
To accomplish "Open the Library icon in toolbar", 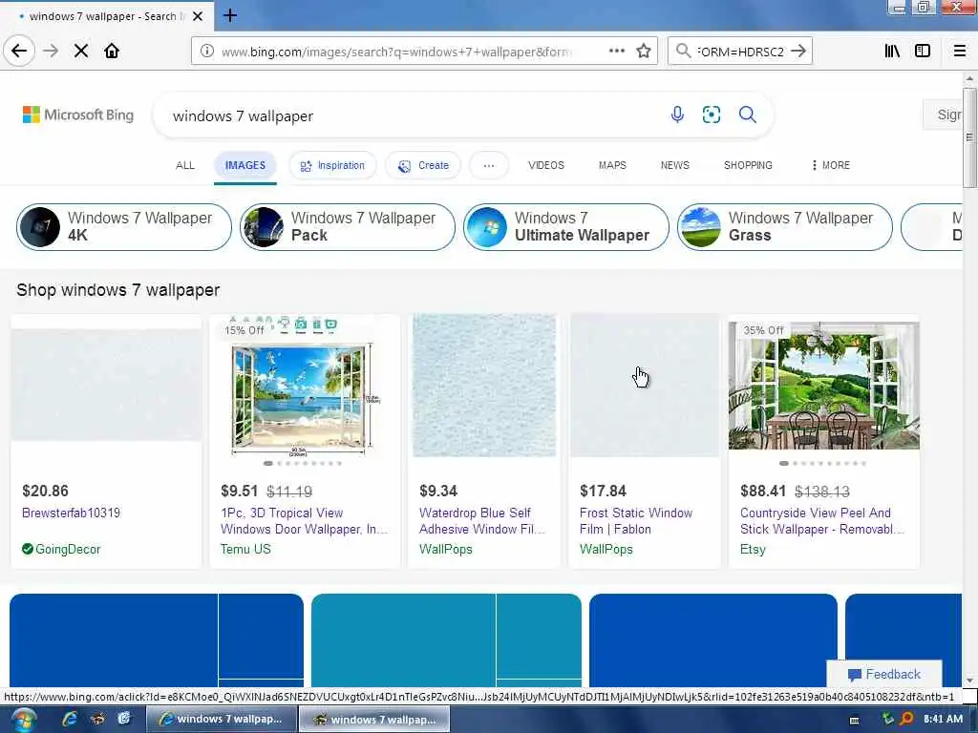I will (x=892, y=52).
